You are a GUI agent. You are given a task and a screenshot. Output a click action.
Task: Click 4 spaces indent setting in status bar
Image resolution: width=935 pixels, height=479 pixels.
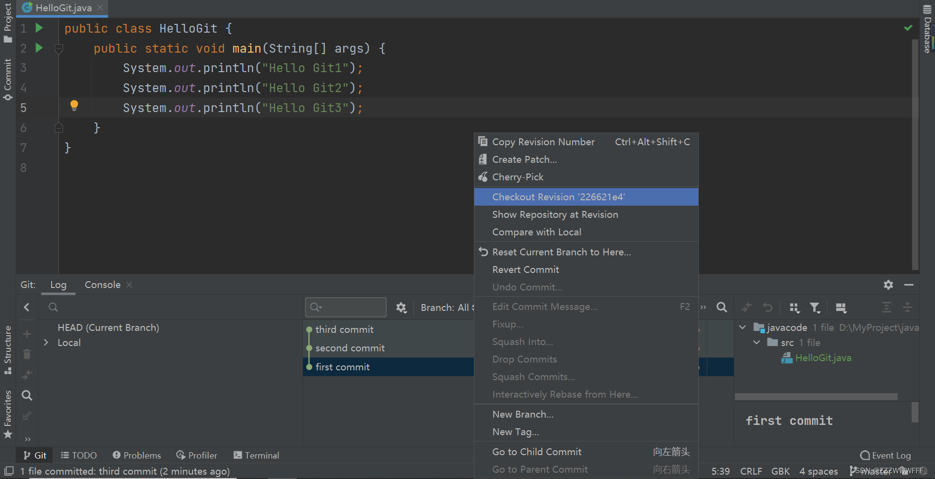tap(818, 471)
